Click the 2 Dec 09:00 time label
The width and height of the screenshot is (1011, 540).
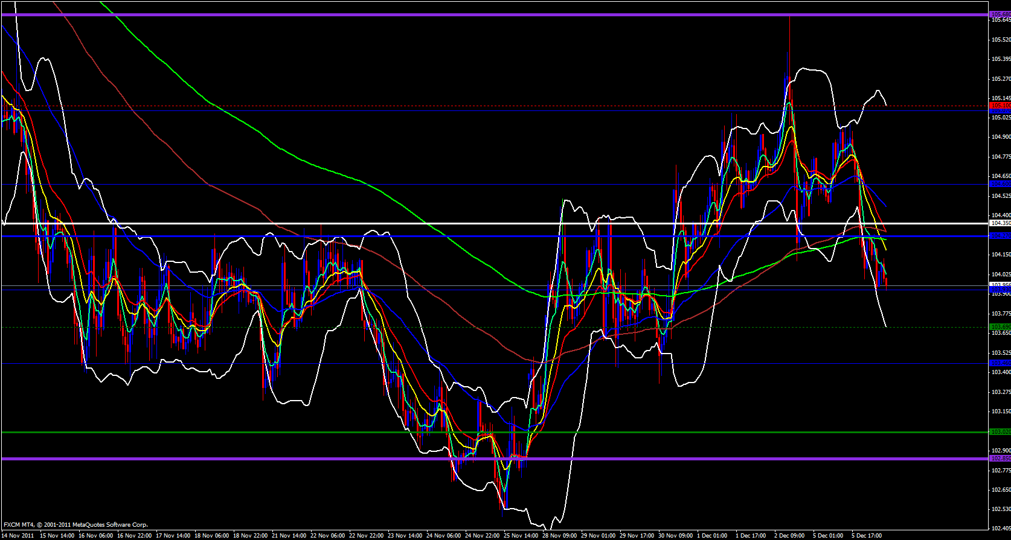point(788,535)
